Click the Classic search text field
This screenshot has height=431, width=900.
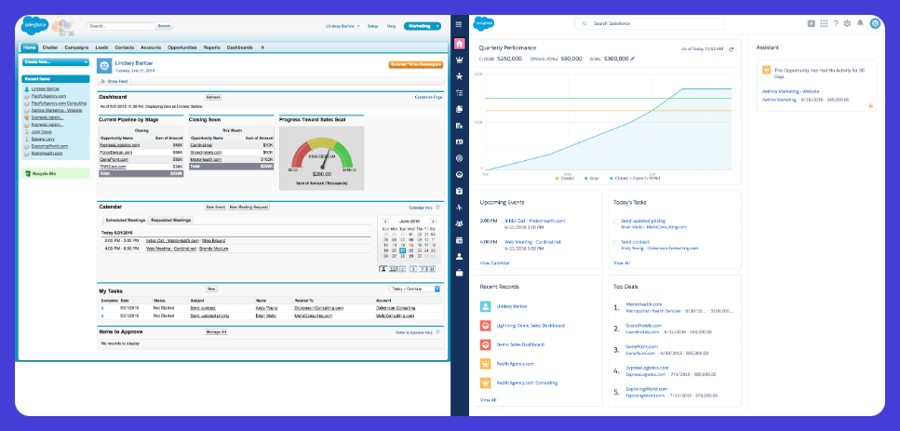point(121,26)
